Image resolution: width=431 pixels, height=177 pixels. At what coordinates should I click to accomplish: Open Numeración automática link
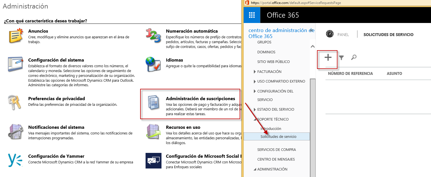tap(192, 31)
